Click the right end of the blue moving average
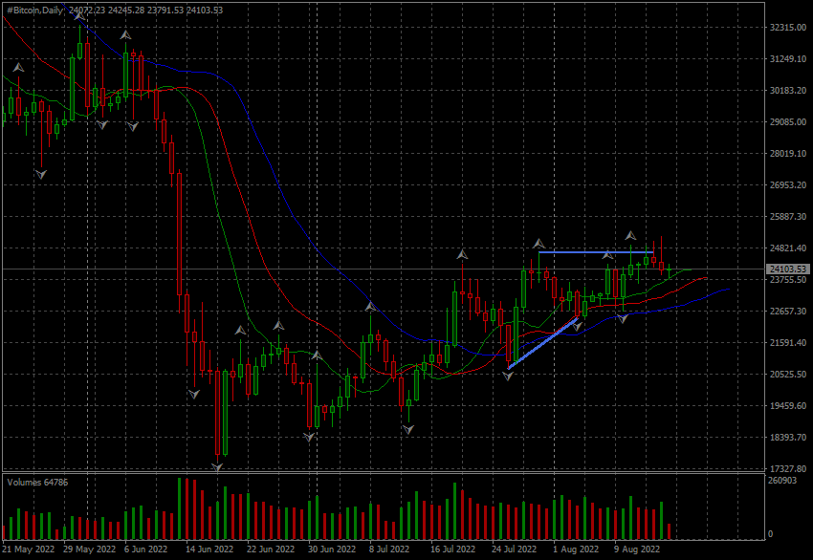 coord(729,288)
